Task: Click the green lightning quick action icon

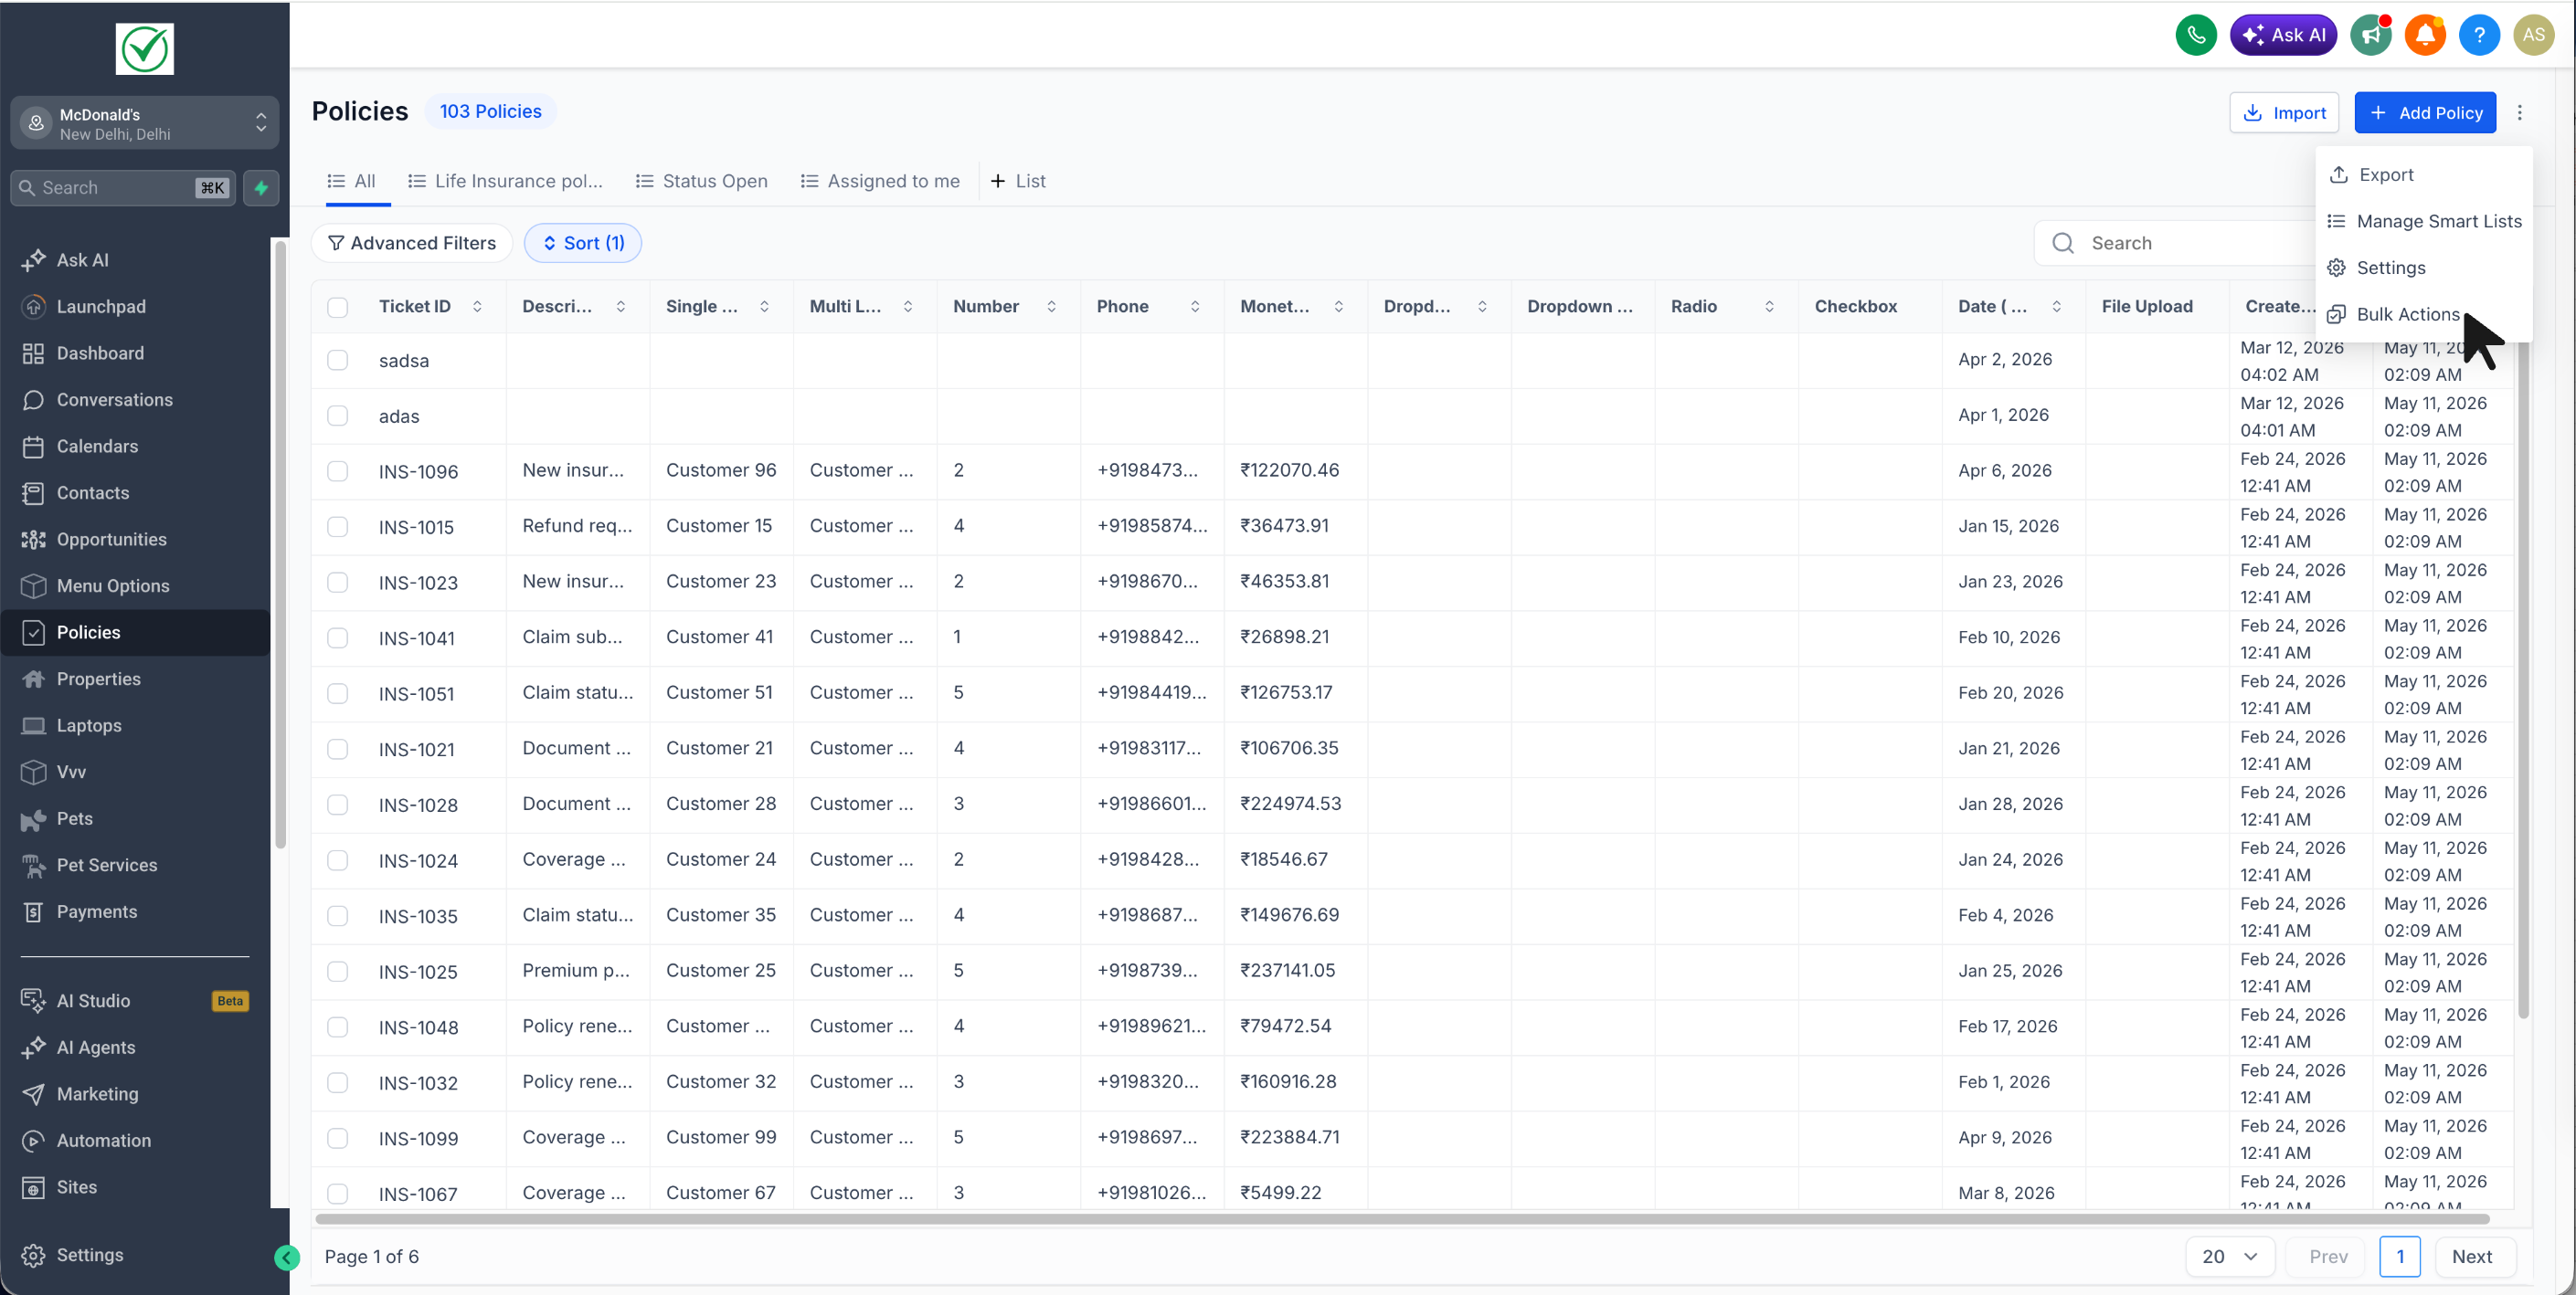Action: point(261,188)
